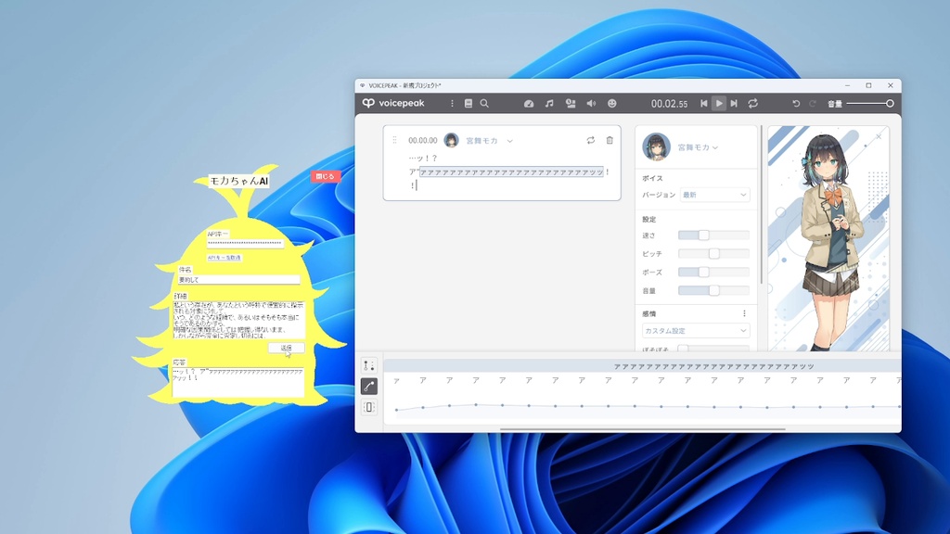Adjust the master 音量 slider in toolbar
The width and height of the screenshot is (950, 534).
click(870, 104)
